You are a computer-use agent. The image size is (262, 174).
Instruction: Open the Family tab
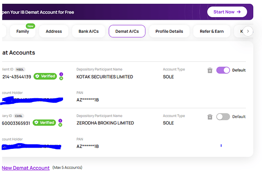click(23, 31)
